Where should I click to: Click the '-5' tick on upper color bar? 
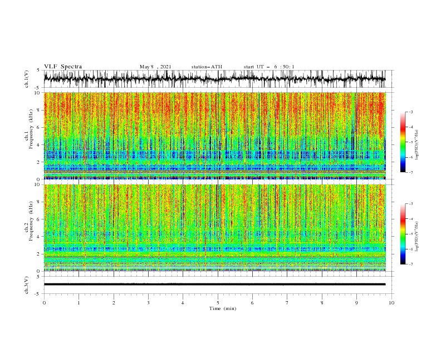pos(411,142)
